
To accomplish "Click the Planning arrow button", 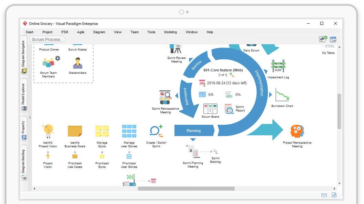I will tap(193, 131).
